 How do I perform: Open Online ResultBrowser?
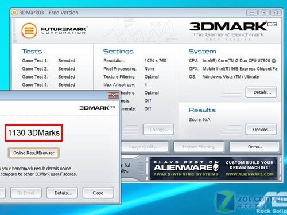pyautogui.click(x=34, y=153)
